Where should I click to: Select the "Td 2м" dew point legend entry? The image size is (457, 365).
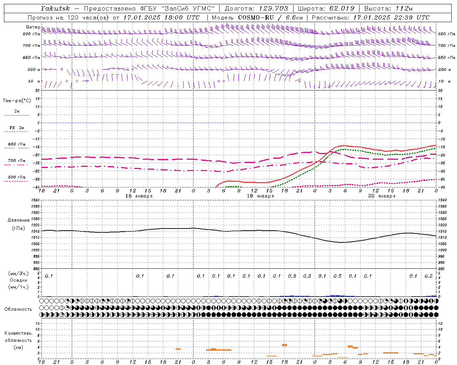click(16, 128)
